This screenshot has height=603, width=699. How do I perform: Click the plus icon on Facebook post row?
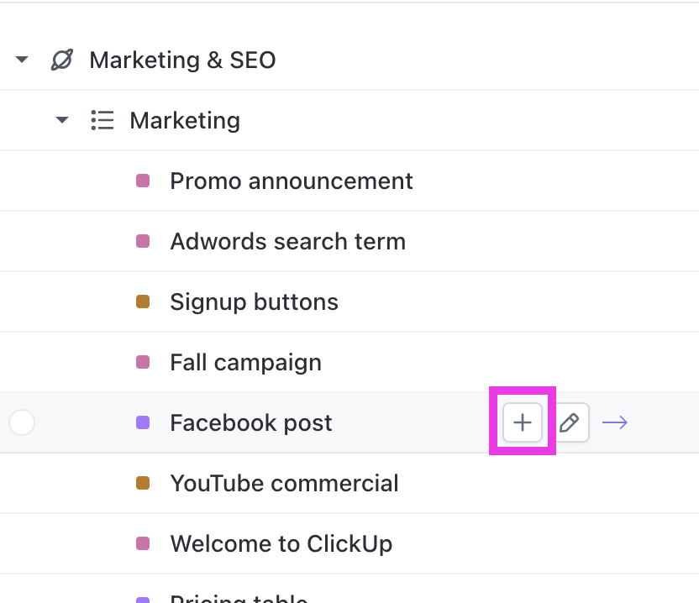pos(523,422)
